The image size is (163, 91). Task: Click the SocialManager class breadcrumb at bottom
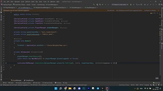coord(16,80)
